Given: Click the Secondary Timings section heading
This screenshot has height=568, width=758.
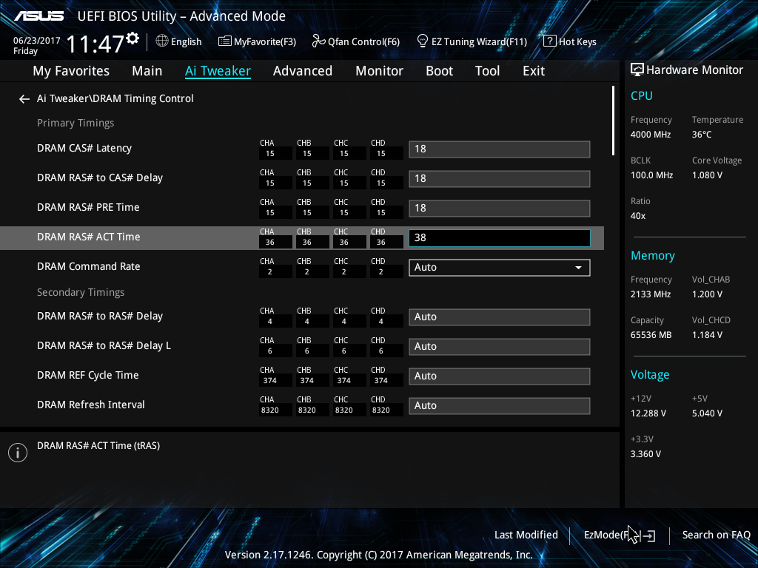Looking at the screenshot, I should pos(81,293).
